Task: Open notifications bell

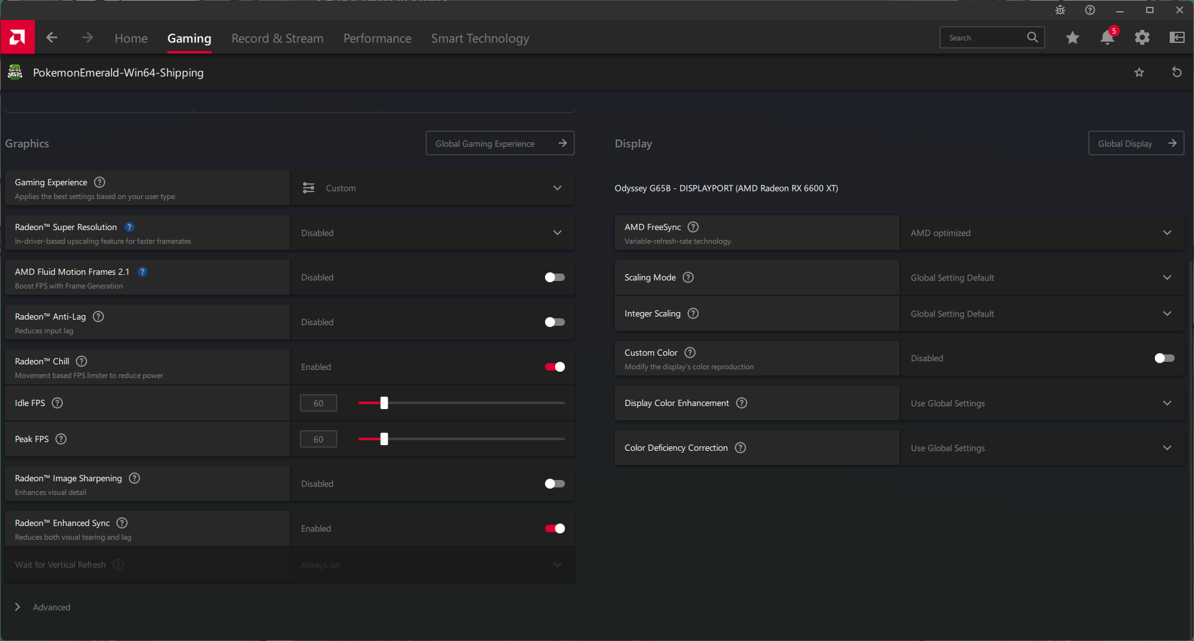Action: pyautogui.click(x=1108, y=37)
